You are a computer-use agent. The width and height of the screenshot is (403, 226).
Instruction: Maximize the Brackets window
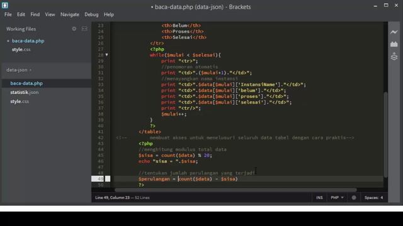386,6
